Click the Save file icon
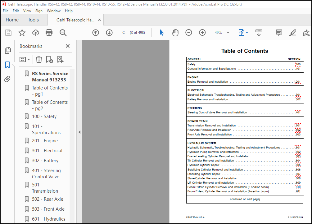312x224 pixels. pos(8,33)
